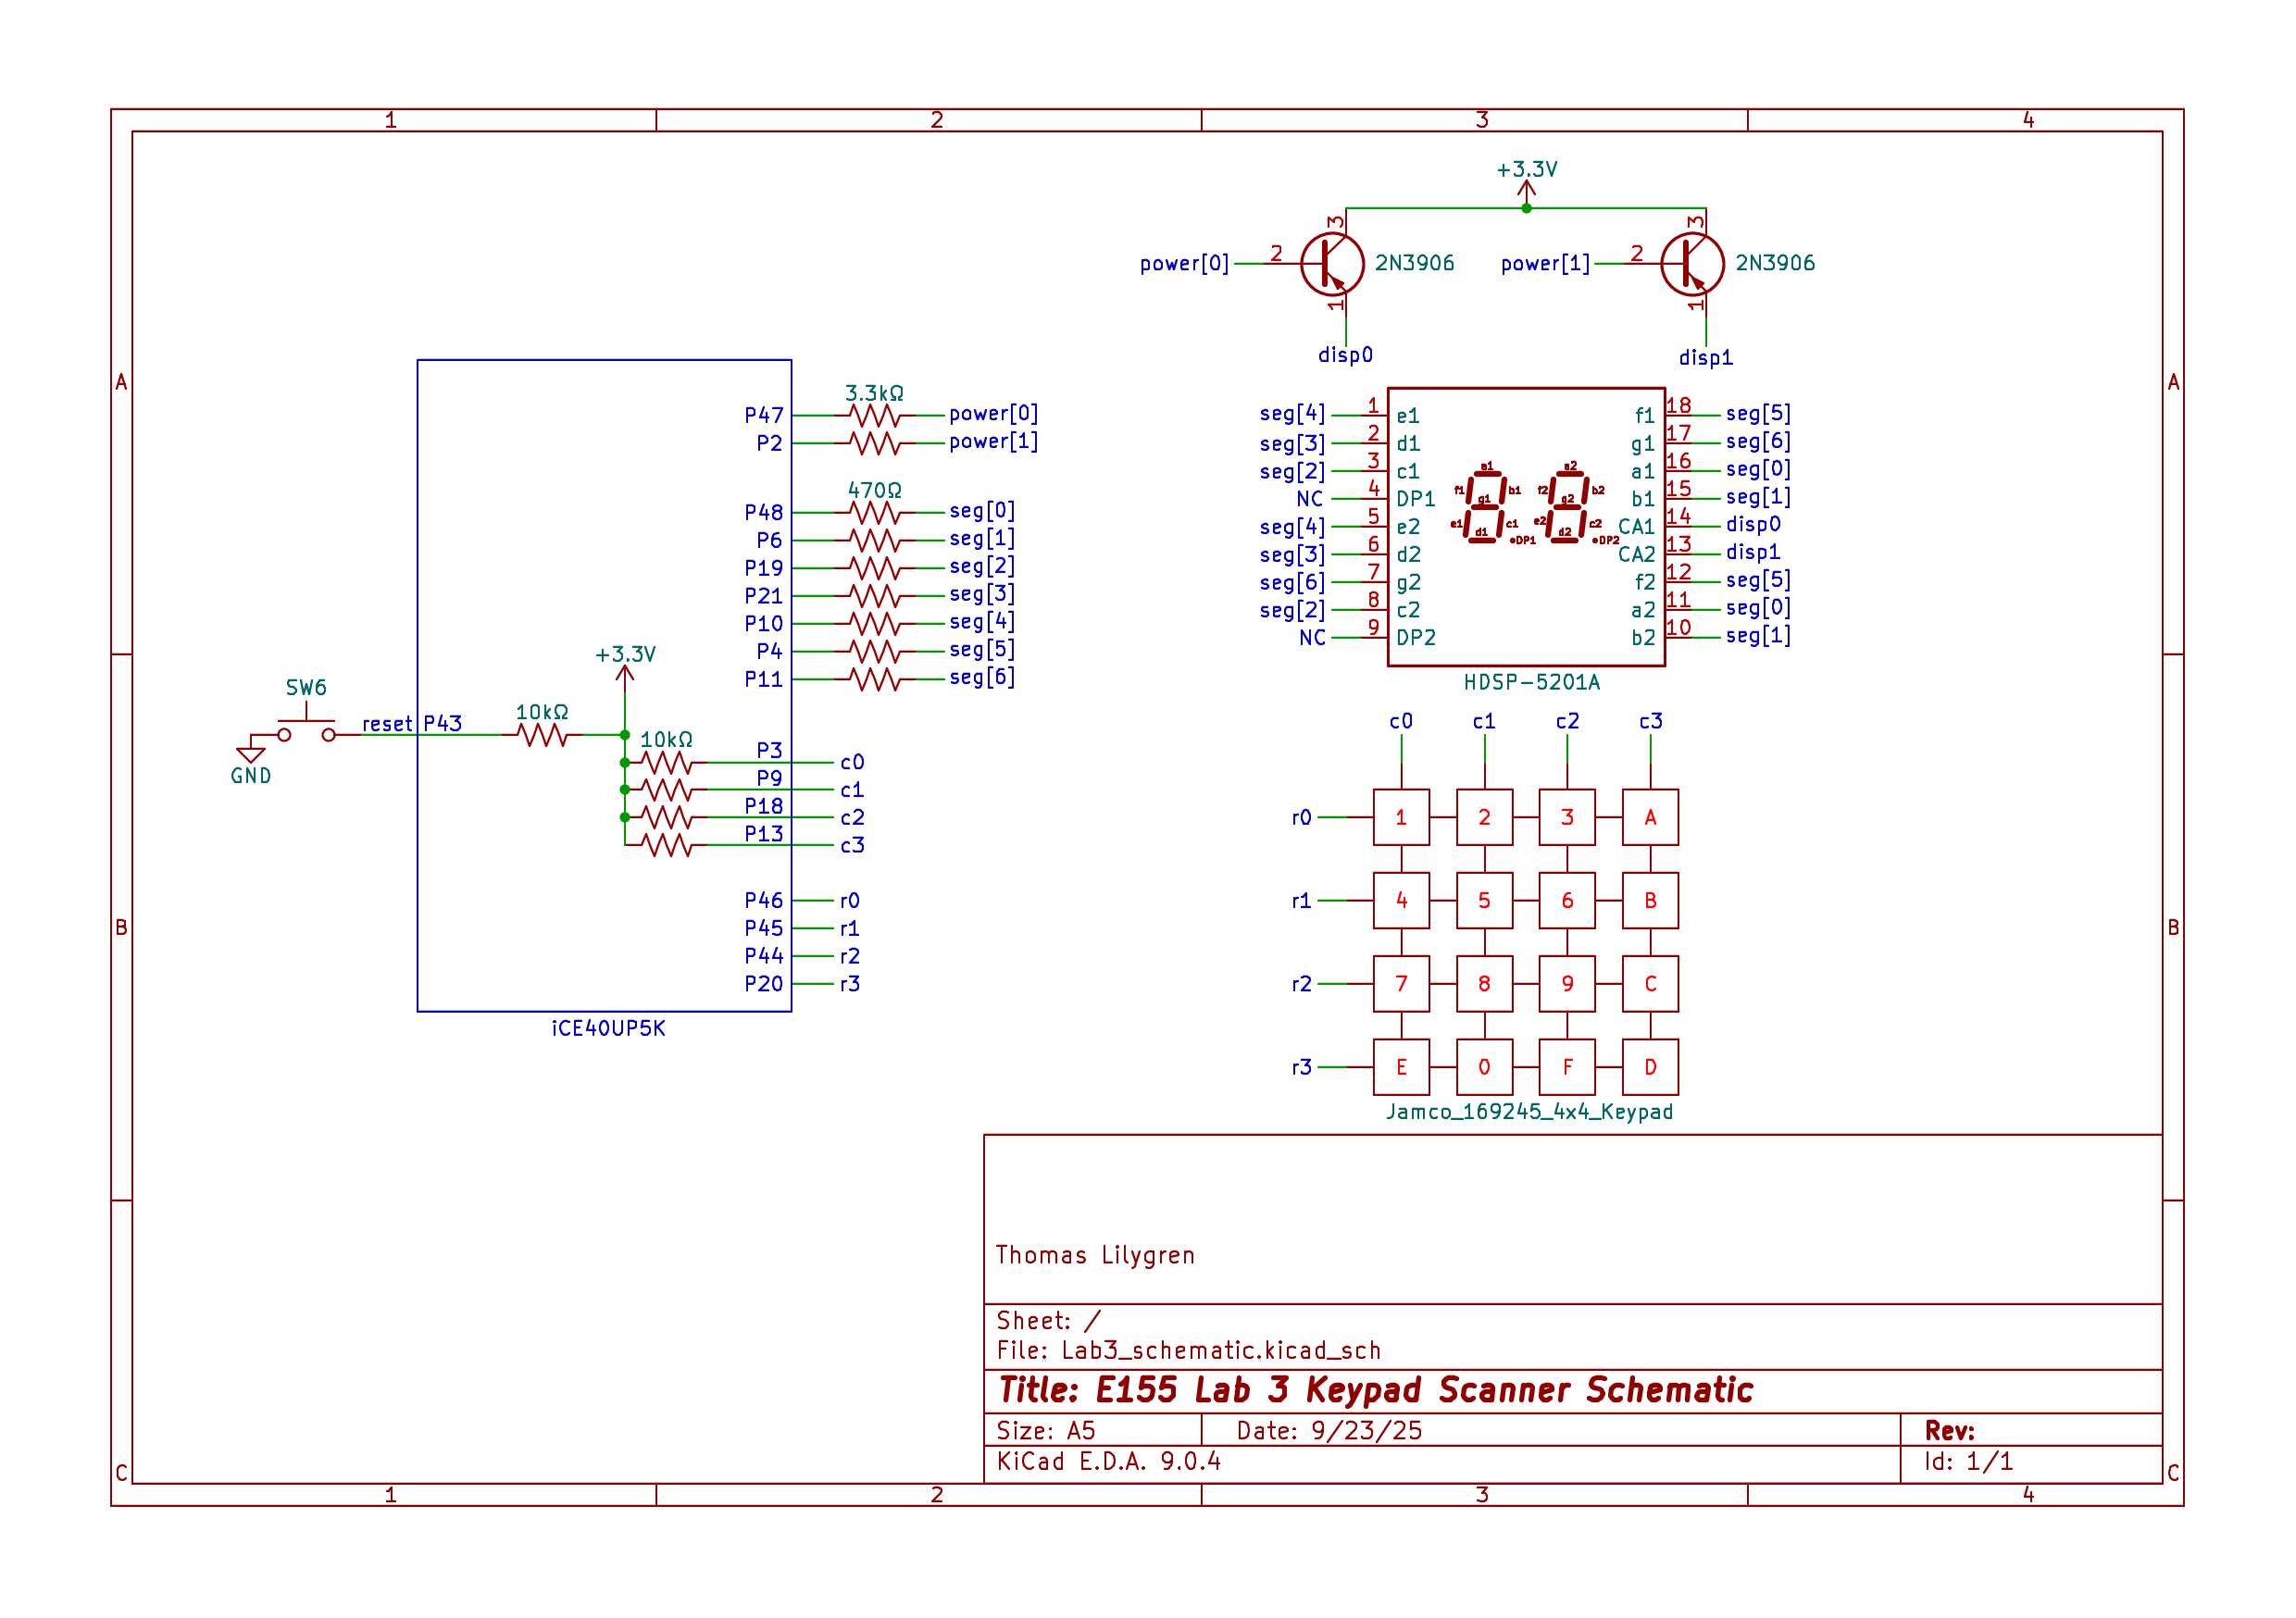Click keypad button labeled D

[x=1650, y=1067]
